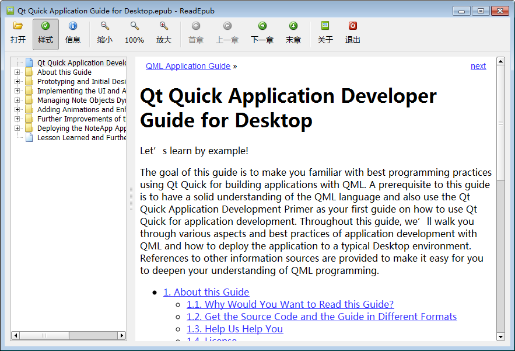Click the ReadEpub app icon in title bar
The height and width of the screenshot is (351, 515).
10,11
